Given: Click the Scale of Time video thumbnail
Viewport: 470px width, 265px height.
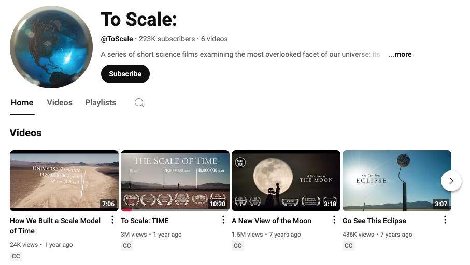Looking at the screenshot, I should point(175,181).
